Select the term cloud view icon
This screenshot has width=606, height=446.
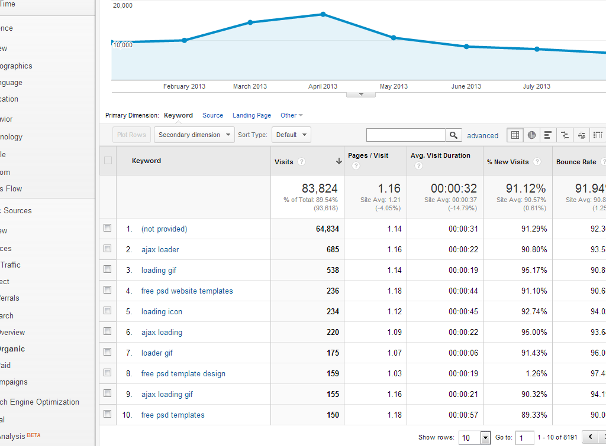point(582,135)
